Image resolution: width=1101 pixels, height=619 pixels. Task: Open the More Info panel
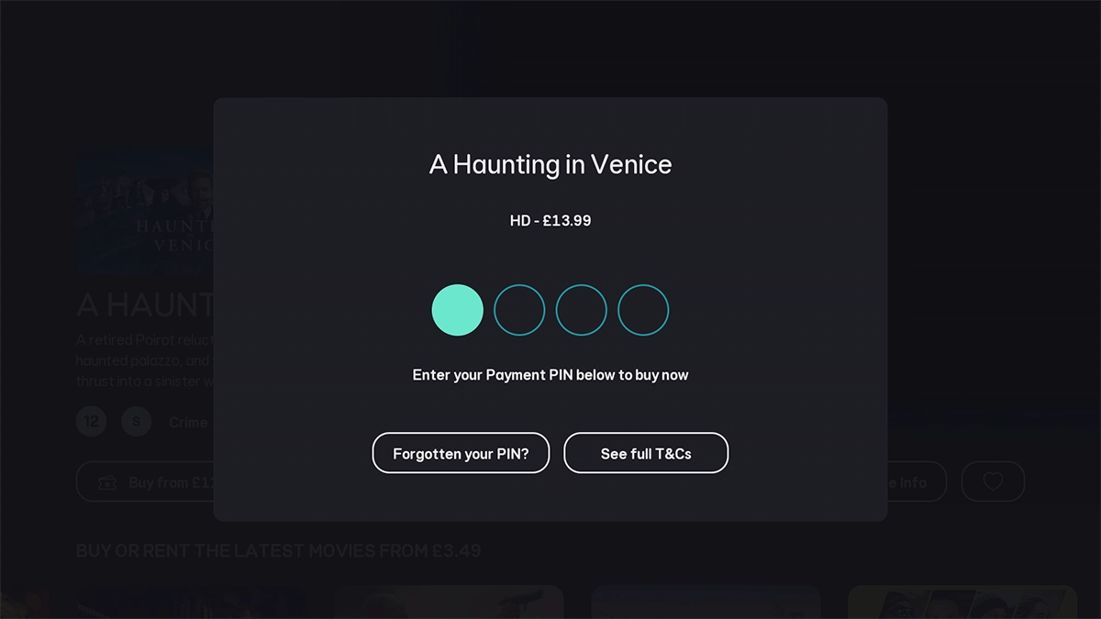pyautogui.click(x=904, y=481)
